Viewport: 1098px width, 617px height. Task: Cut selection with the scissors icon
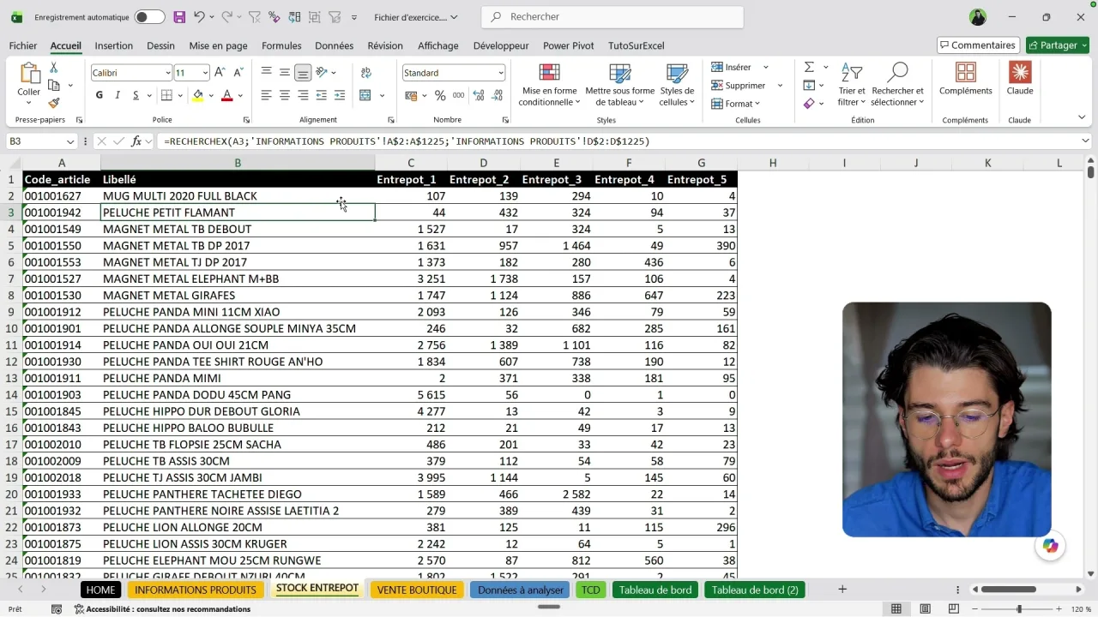[x=54, y=68]
